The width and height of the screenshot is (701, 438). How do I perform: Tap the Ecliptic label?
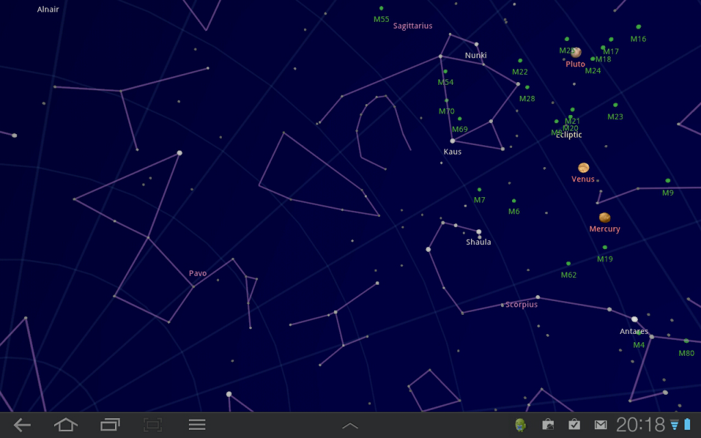tap(569, 135)
